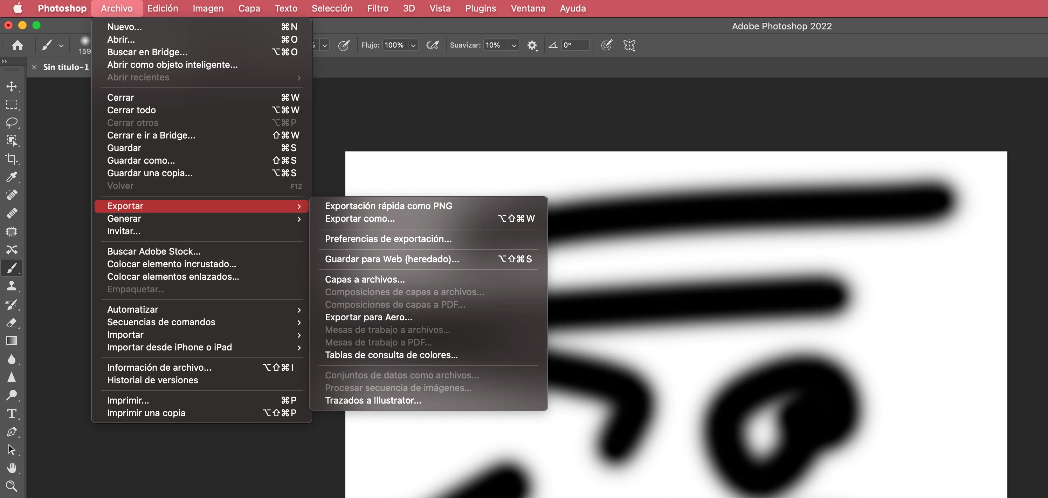Select the Hand tool
The image size is (1048, 498).
pos(12,468)
